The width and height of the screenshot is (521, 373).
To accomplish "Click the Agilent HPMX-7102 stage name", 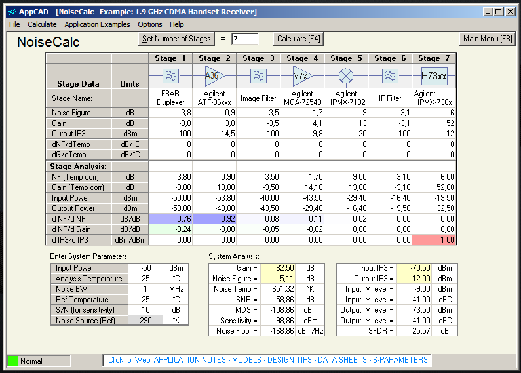I will click(x=346, y=98).
